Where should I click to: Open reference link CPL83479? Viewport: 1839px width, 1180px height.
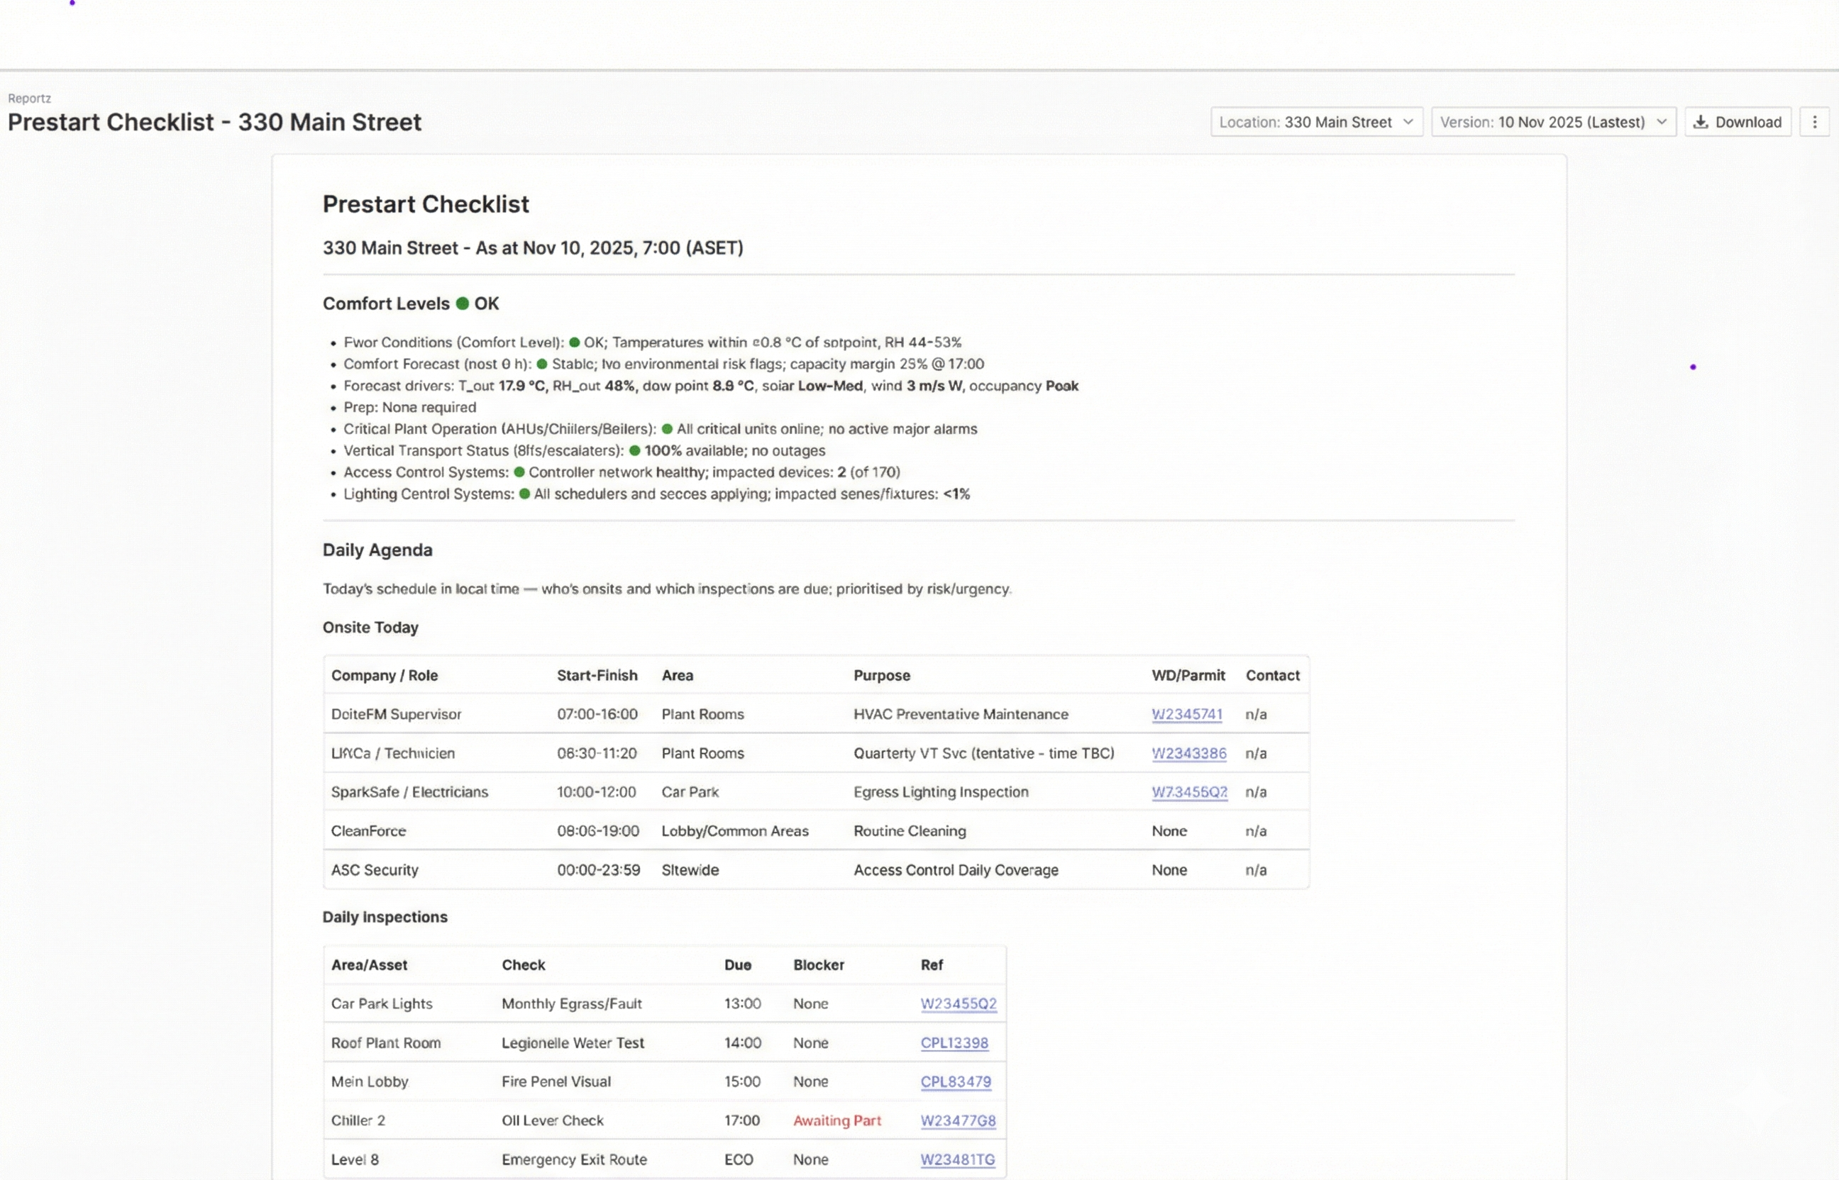click(956, 1081)
